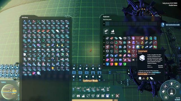
Task: Select the gear ring recipe in Replicator
Action: [x=107, y=51]
